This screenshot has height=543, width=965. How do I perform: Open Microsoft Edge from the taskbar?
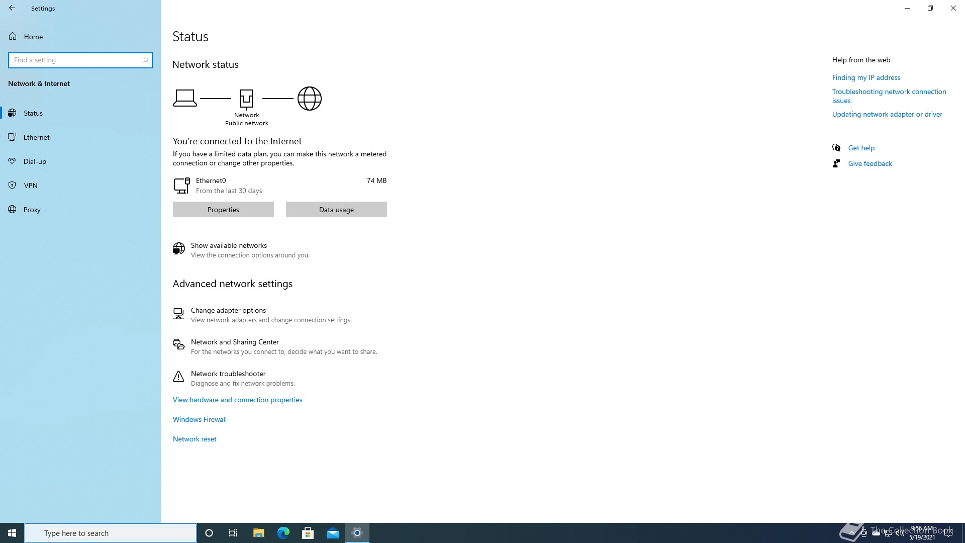click(x=283, y=533)
